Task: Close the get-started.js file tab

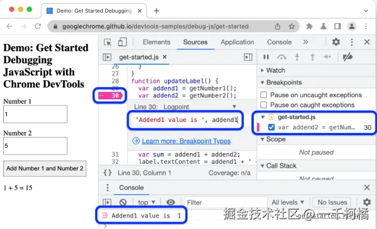Action: tap(165, 57)
